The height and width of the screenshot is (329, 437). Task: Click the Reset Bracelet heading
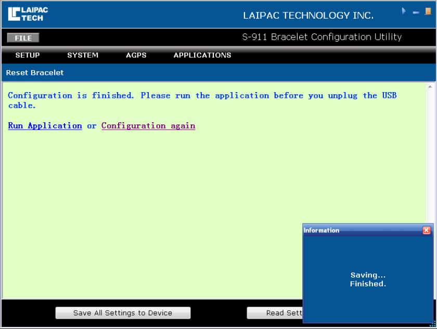35,73
